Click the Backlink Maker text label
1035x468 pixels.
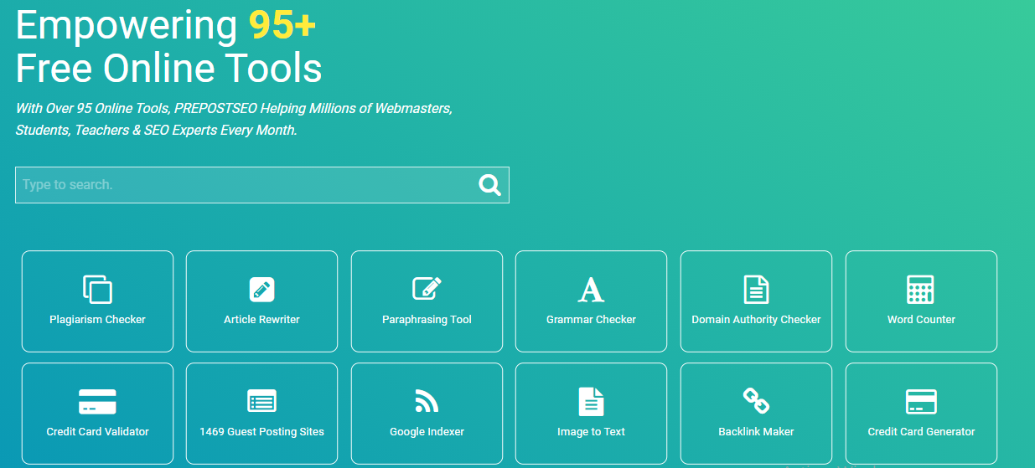pyautogui.click(x=756, y=432)
